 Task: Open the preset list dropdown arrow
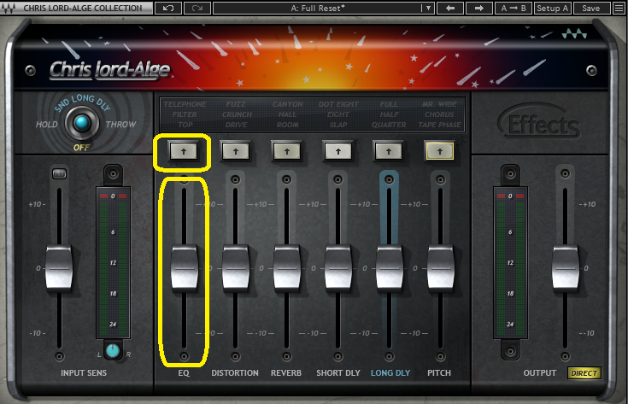coord(427,8)
